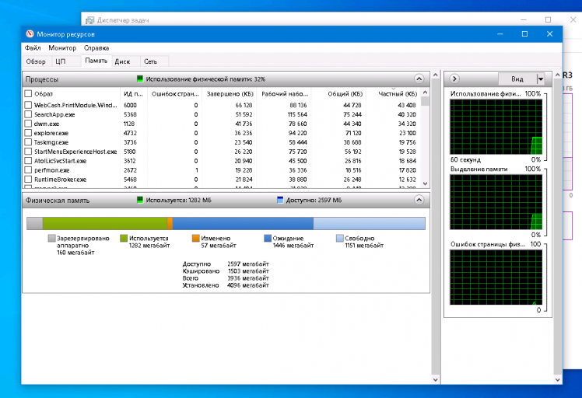
Task: Toggle the AtolLicSvcStart.exe checkbox
Action: pyautogui.click(x=28, y=161)
